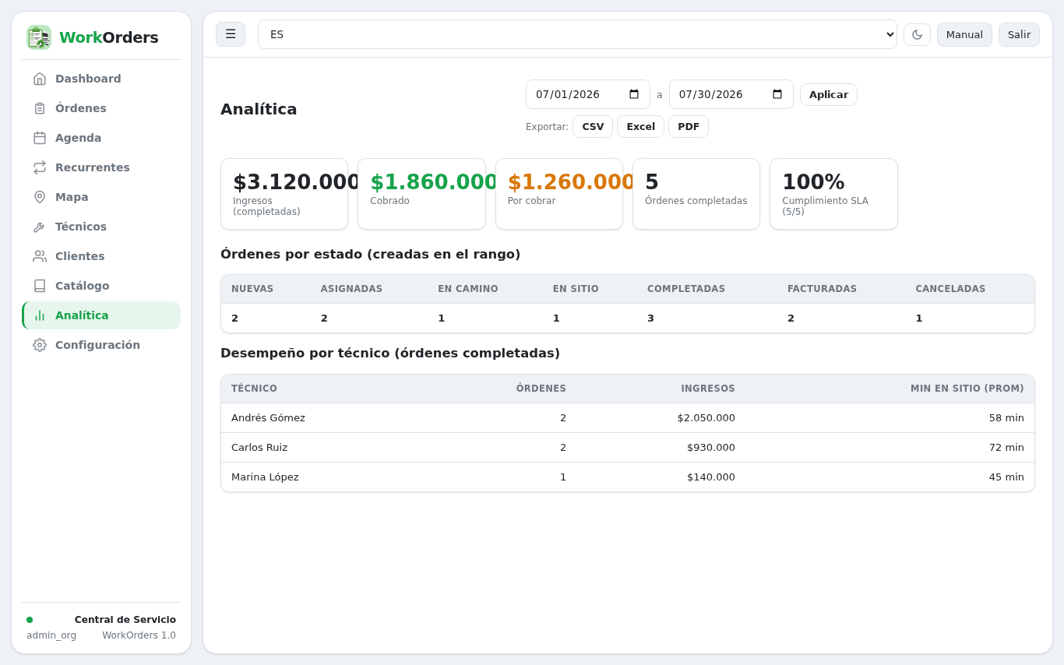Open the end date calendar picker icon
The height and width of the screenshot is (665, 1064).
click(x=777, y=94)
